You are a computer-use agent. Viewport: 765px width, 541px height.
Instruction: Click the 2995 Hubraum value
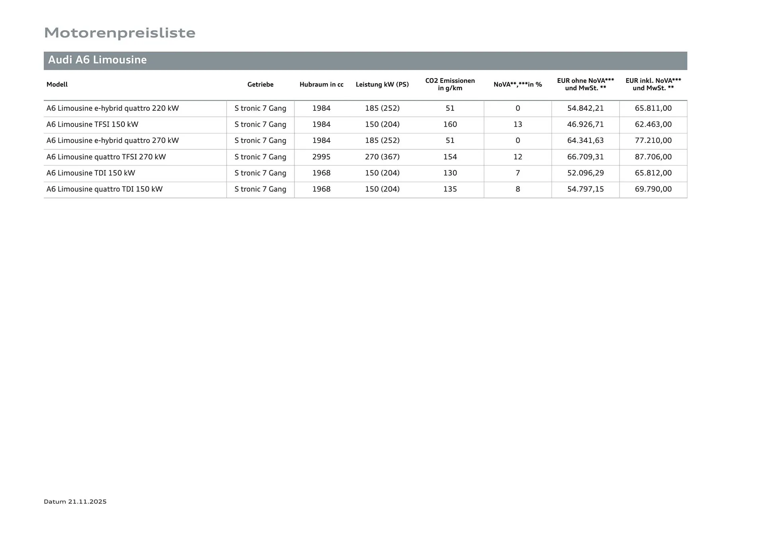coord(321,157)
